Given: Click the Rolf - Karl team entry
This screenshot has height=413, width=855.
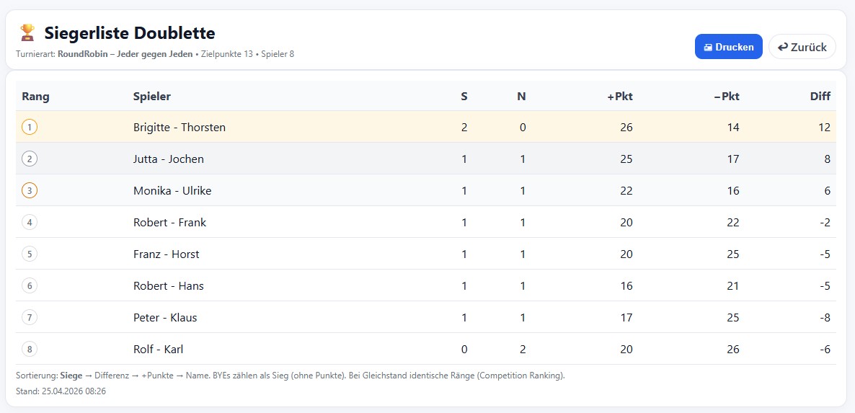Looking at the screenshot, I should [158, 350].
